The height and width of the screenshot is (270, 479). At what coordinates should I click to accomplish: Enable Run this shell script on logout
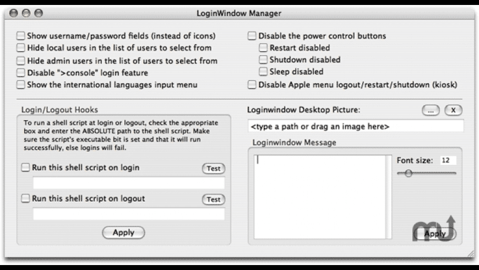[x=25, y=198]
